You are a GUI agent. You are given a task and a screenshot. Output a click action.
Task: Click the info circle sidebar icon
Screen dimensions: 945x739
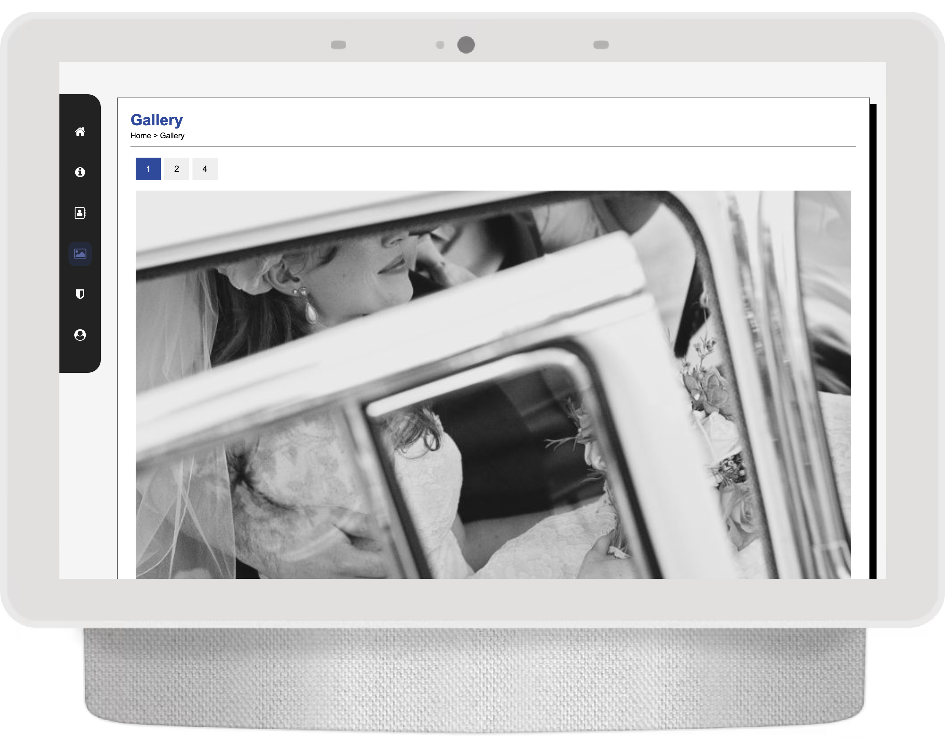pos(80,172)
